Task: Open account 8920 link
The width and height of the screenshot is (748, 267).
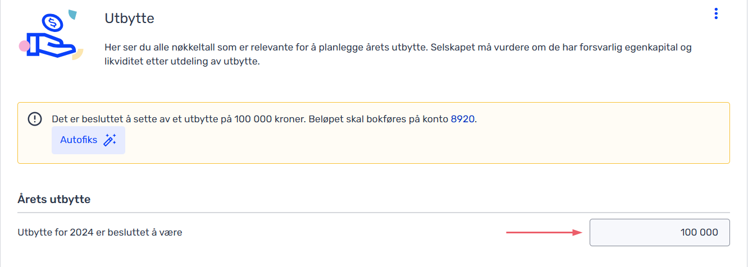Action: [463, 119]
